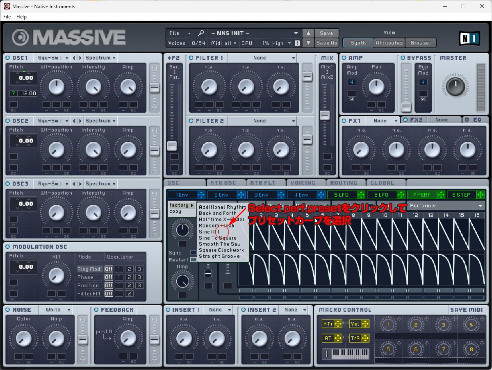Toggle the OSC3 power button
Image resolution: width=492 pixels, height=370 pixels.
coord(8,184)
